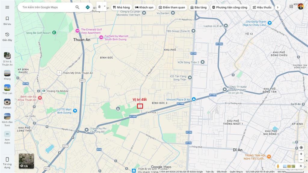Select the LOTTE Mart Bình Dương pin
308x173 pixels.
coord(75,111)
